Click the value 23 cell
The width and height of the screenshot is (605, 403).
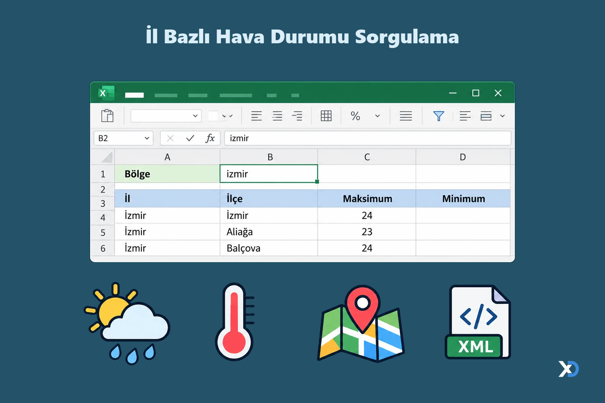click(x=367, y=232)
